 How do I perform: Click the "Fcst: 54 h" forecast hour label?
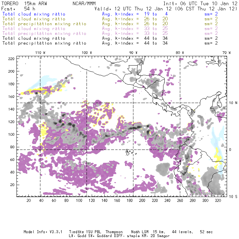(x=18, y=9)
